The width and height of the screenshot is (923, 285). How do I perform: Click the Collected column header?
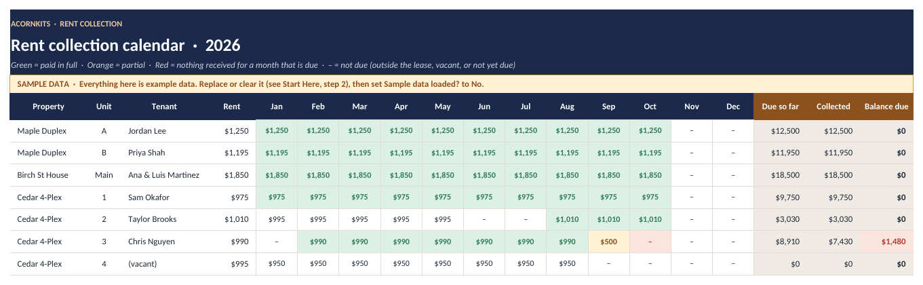833,107
